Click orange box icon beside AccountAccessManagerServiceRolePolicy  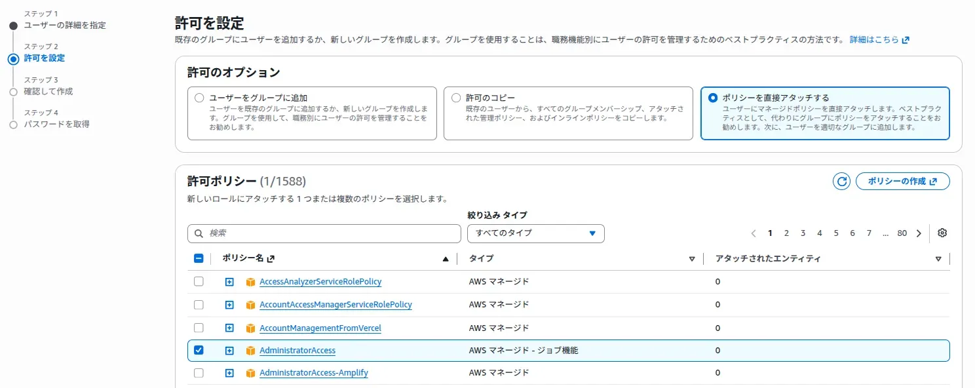click(x=250, y=305)
